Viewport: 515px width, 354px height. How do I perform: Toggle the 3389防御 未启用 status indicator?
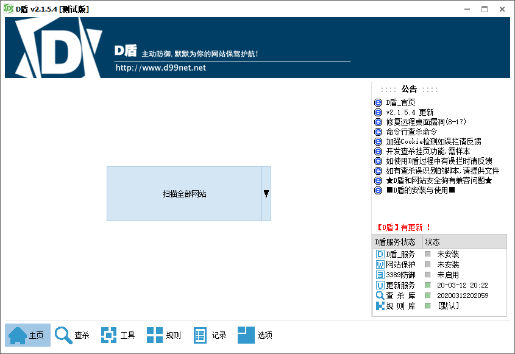428,275
